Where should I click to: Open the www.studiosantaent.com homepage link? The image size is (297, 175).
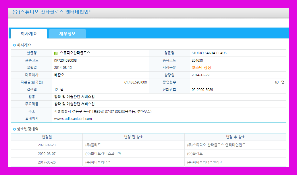(x=73, y=118)
